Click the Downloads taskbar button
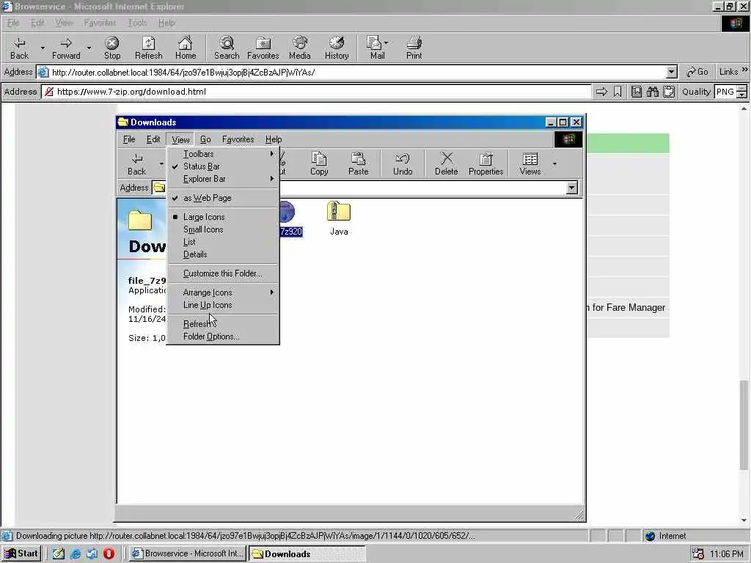Screen dimensions: 751x563 [x=307, y=553]
